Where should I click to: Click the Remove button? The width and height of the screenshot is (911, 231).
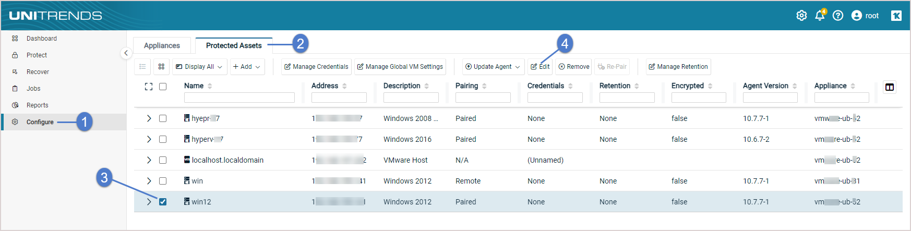(574, 67)
